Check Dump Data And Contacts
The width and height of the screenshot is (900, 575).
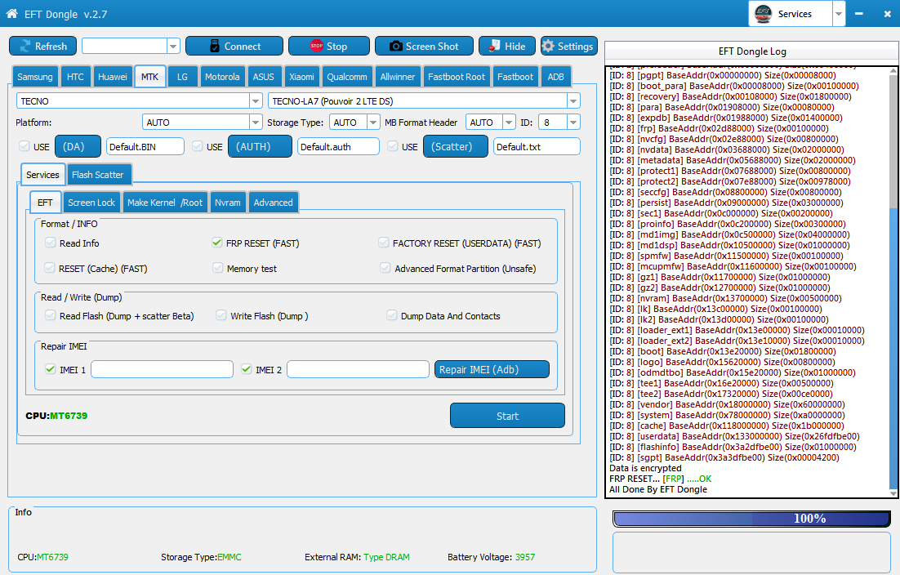pyautogui.click(x=391, y=315)
